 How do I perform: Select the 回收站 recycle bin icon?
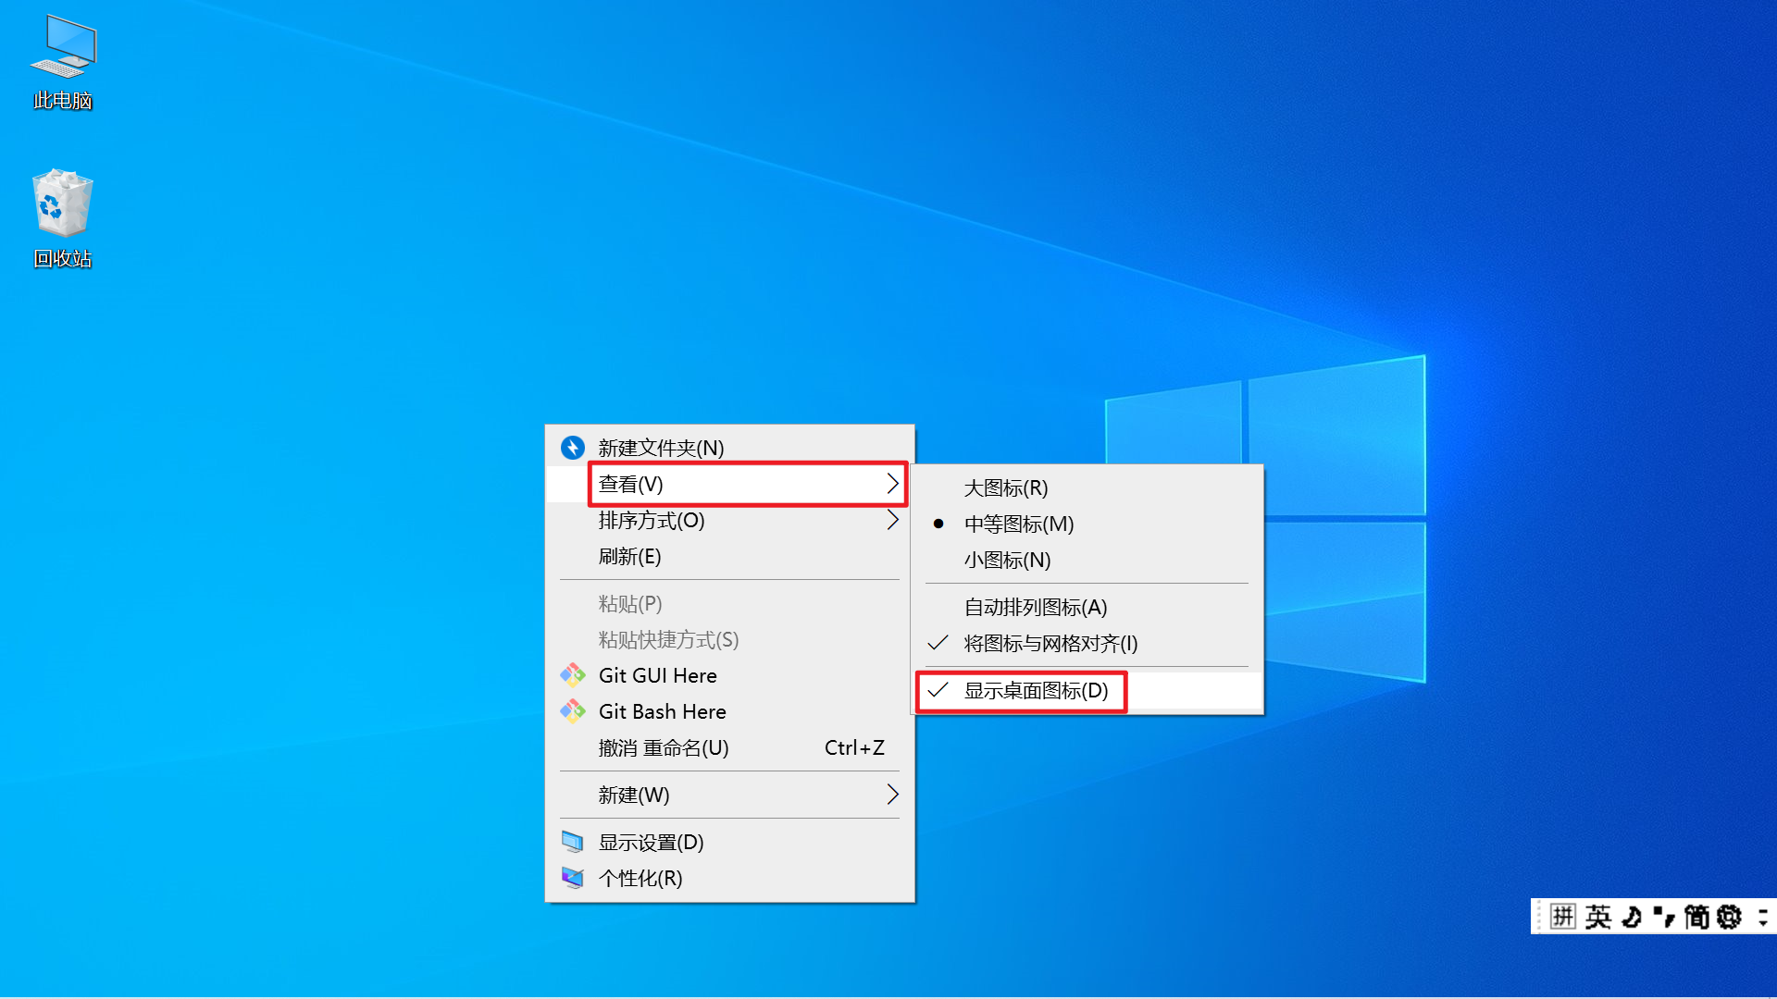click(63, 218)
